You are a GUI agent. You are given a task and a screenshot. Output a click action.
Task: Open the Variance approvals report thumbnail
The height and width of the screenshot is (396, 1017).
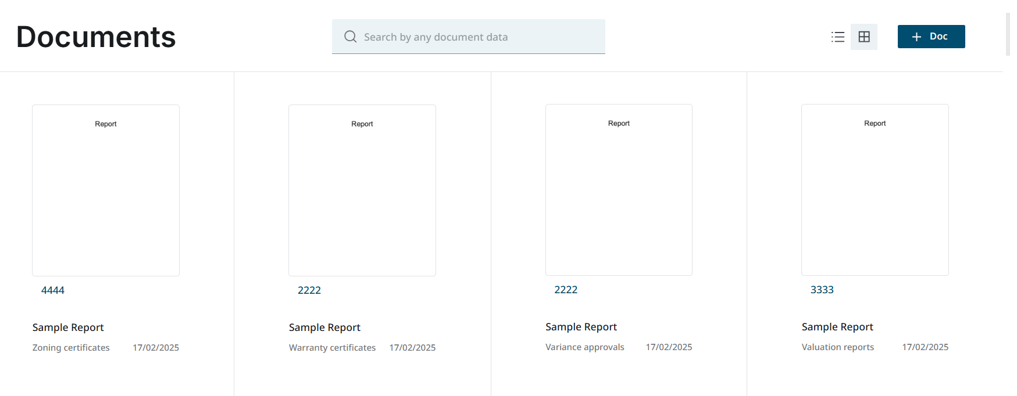619,189
